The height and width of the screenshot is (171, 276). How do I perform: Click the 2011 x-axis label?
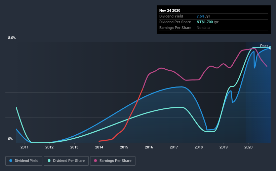[25, 147]
